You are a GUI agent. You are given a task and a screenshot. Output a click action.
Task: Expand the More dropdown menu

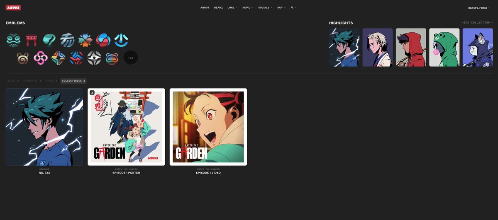pyautogui.click(x=248, y=7)
